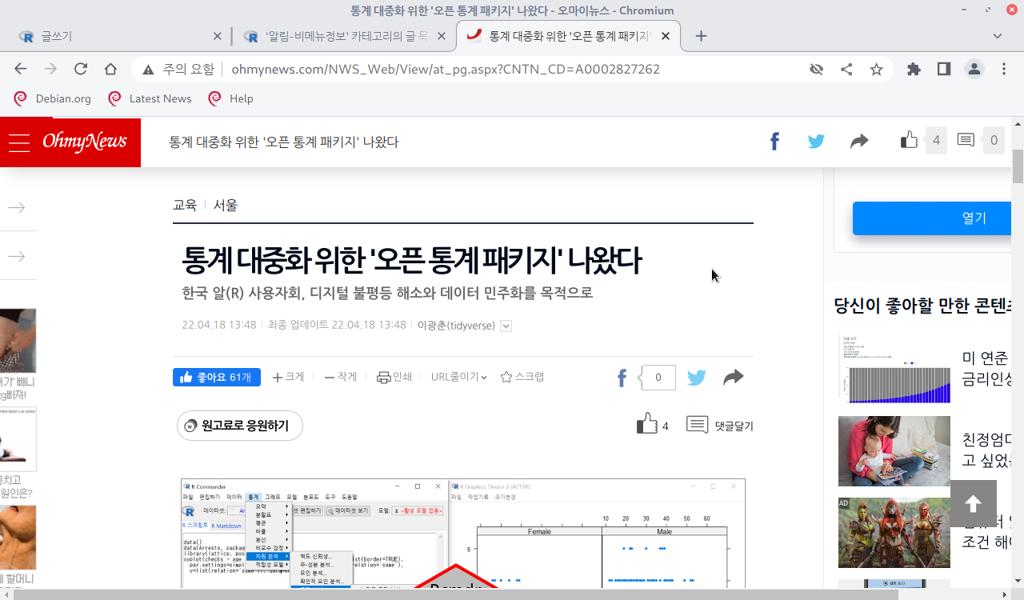1024x600 pixels.
Task: Click Twitter icon in article toolbar
Action: point(697,378)
